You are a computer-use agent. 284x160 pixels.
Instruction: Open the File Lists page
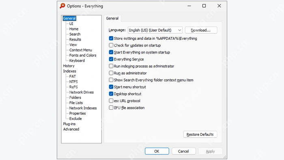[76, 103]
